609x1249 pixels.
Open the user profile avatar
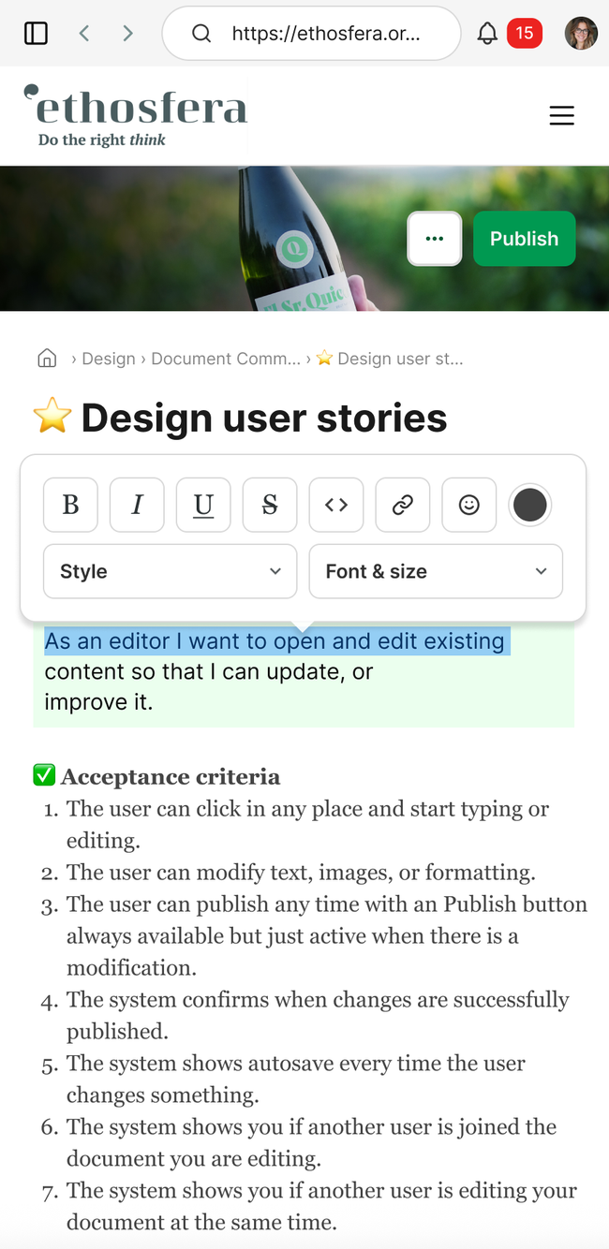click(581, 34)
